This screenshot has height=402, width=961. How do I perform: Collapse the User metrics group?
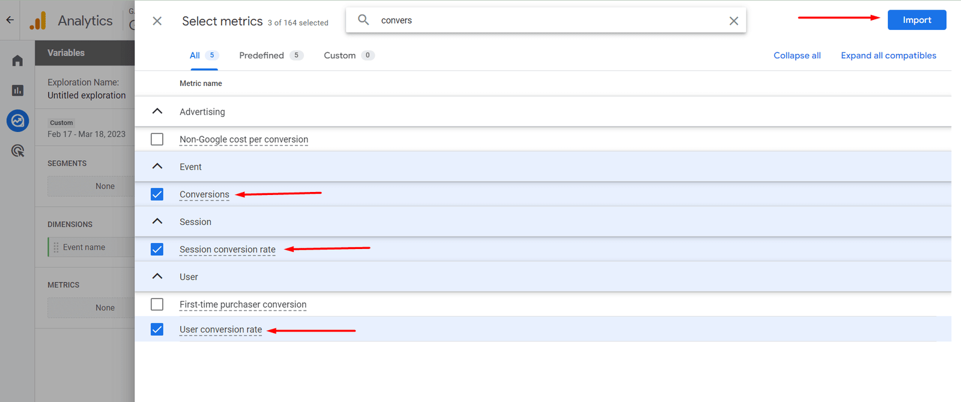pos(157,276)
